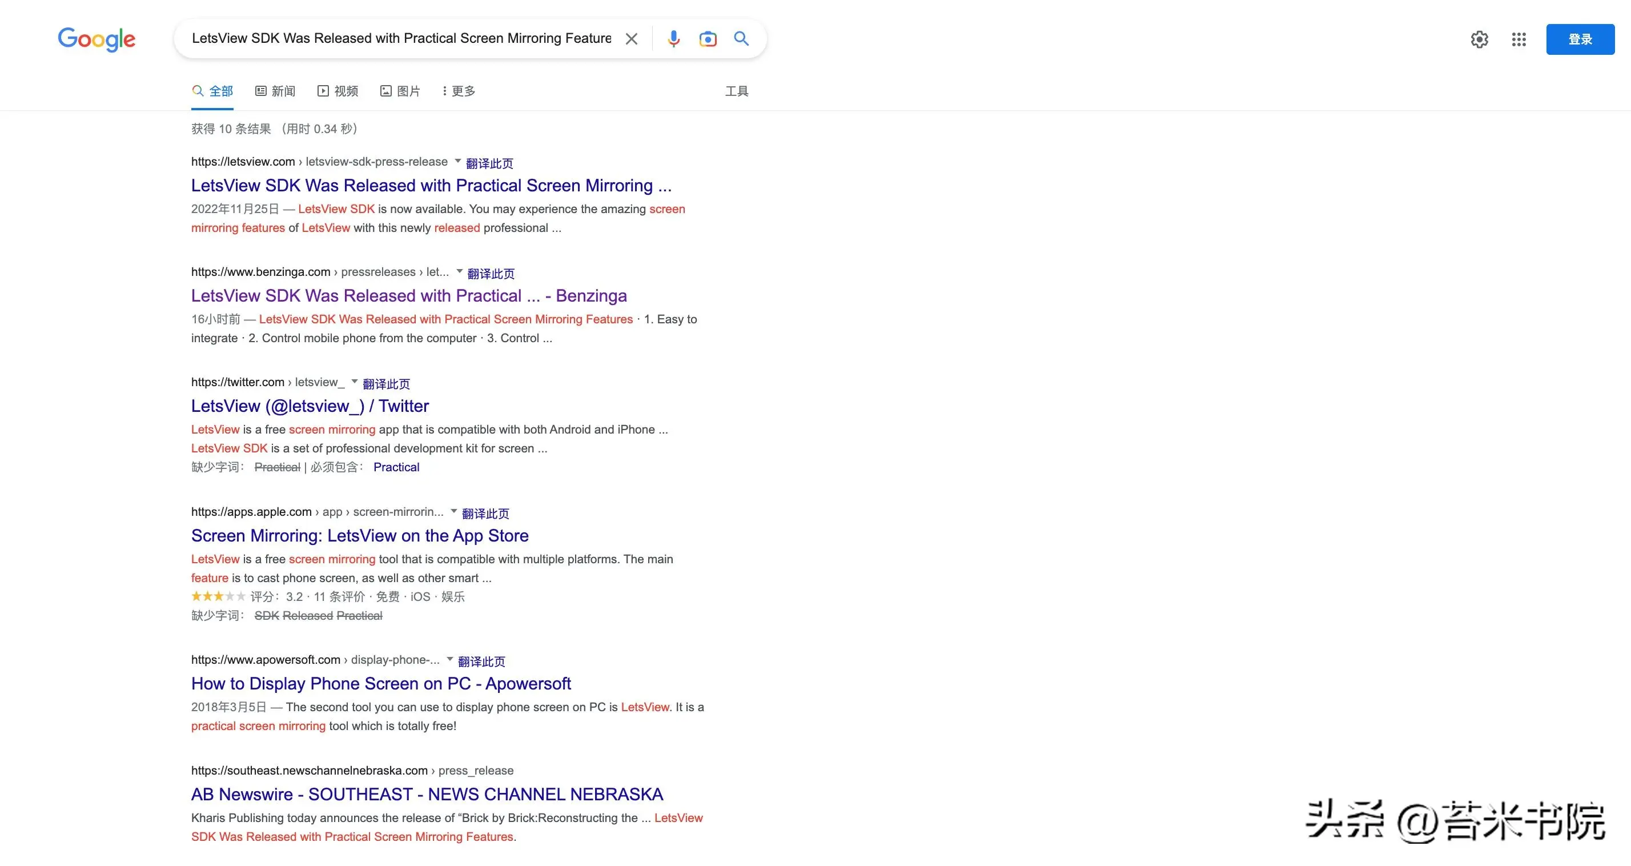1631x866 pixels.
Task: Clear the search query with the X icon
Action: click(x=631, y=39)
